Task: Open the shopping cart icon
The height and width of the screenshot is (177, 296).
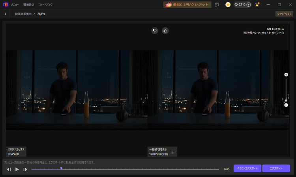Action: point(228,5)
